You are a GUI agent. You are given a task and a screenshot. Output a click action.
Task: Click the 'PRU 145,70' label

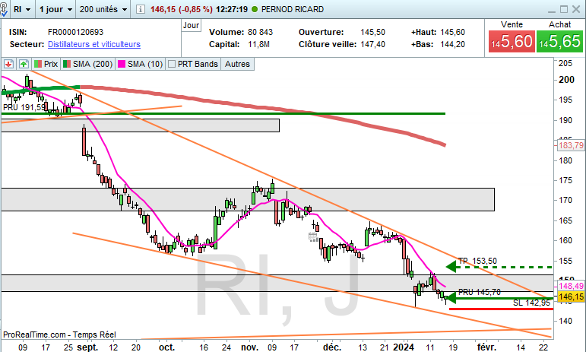click(480, 292)
